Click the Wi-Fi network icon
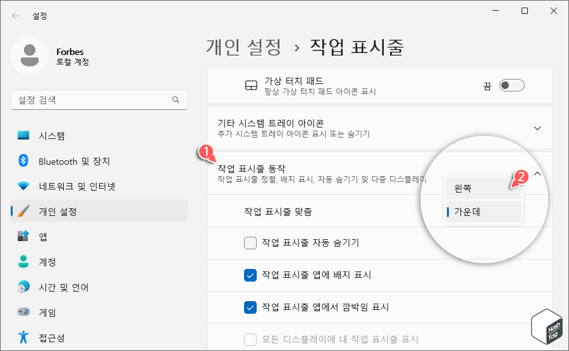 23,186
